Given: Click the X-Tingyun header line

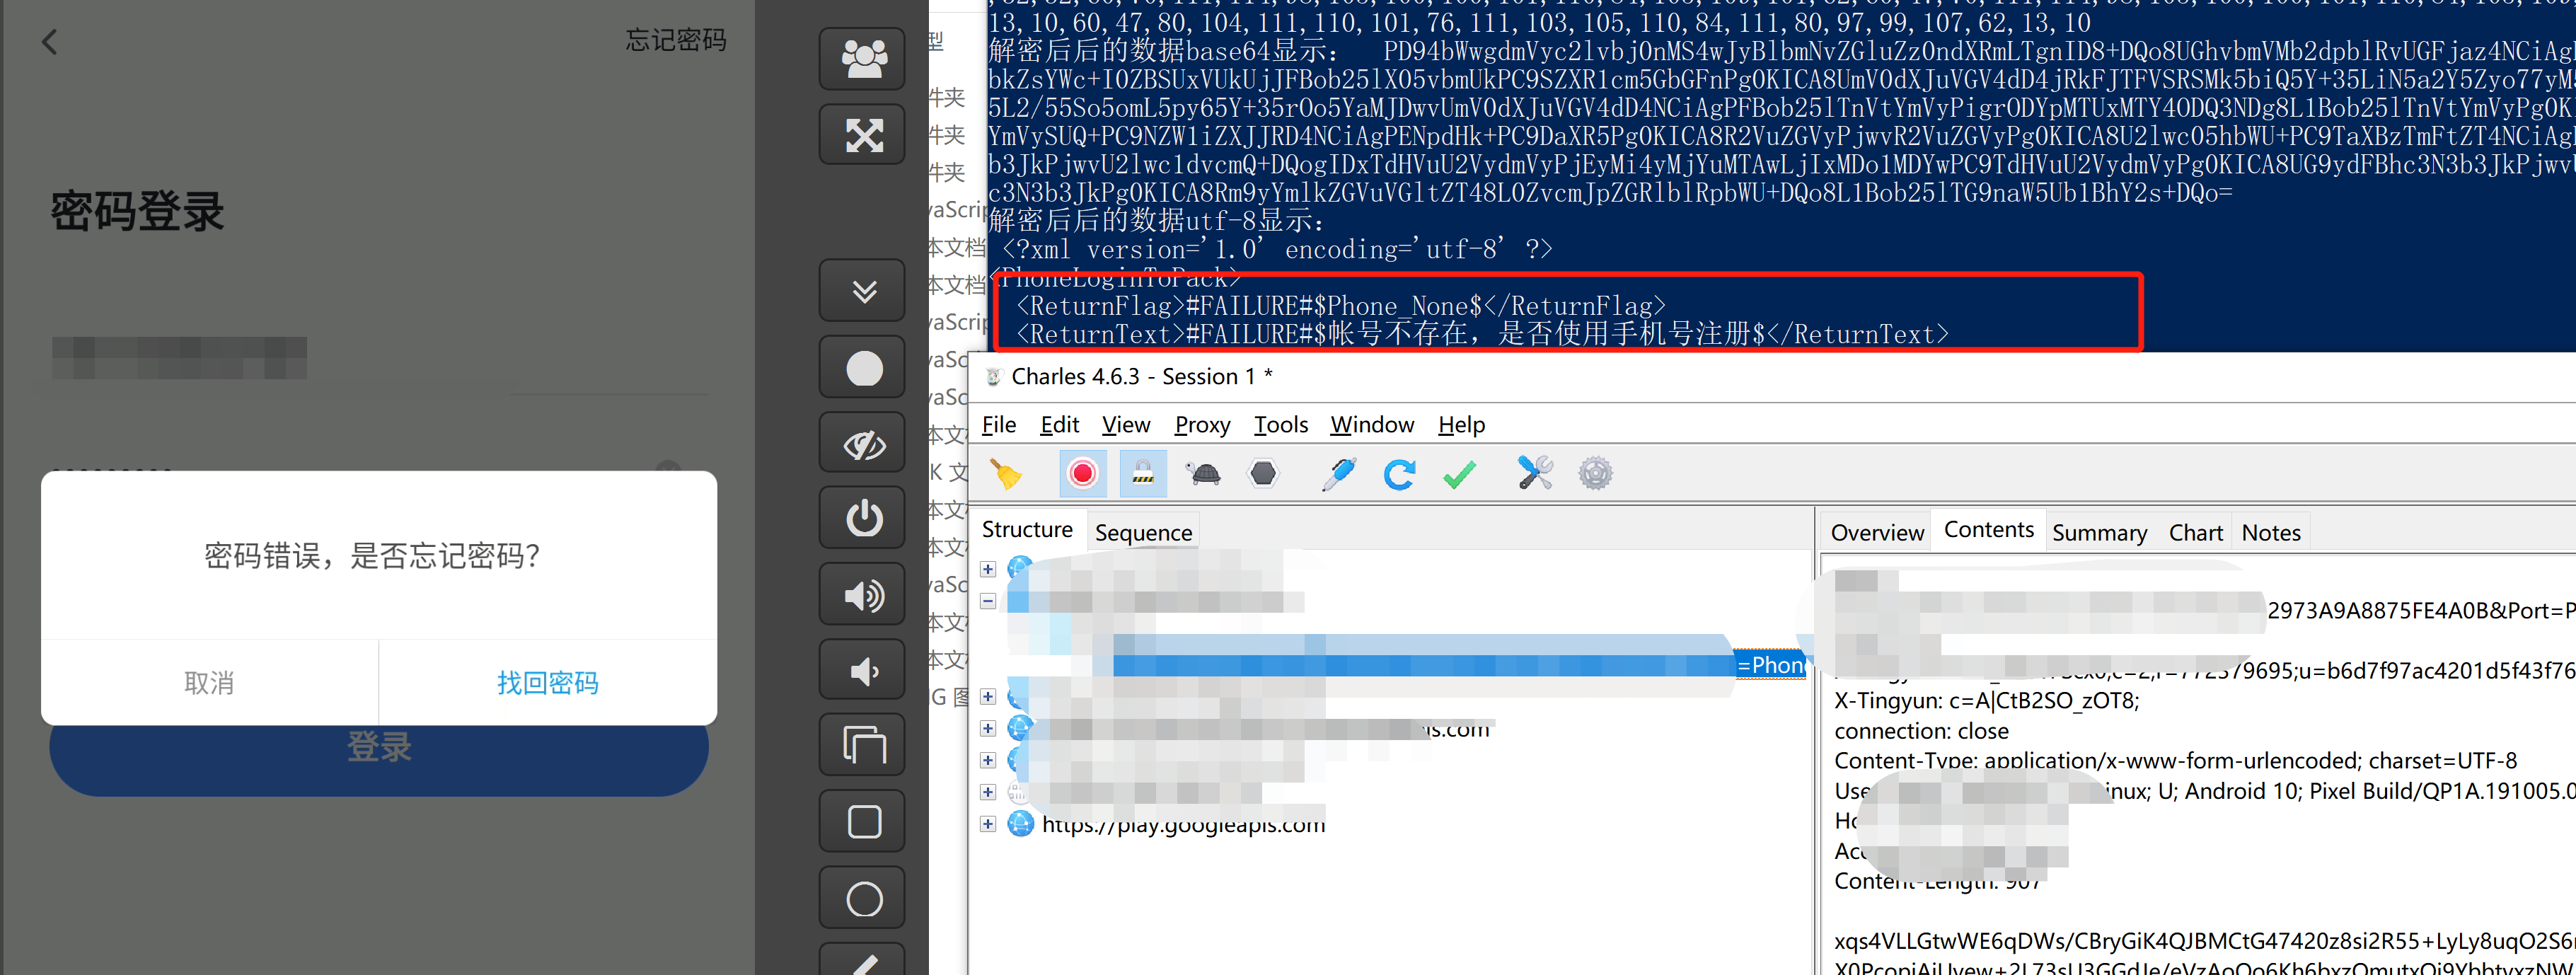Looking at the screenshot, I should [1986, 701].
